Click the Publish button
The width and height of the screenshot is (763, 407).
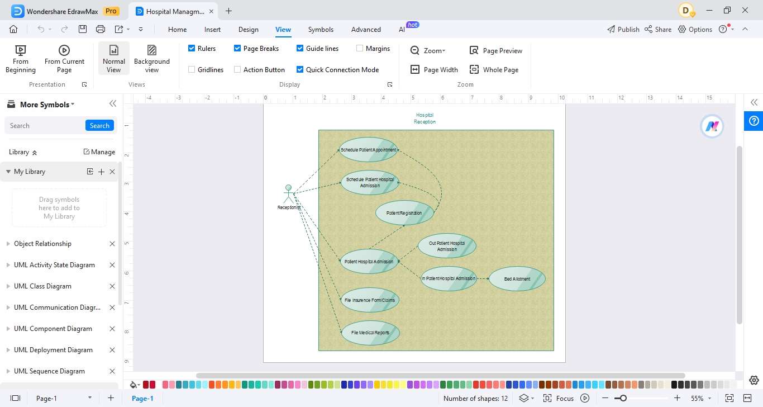(x=623, y=30)
